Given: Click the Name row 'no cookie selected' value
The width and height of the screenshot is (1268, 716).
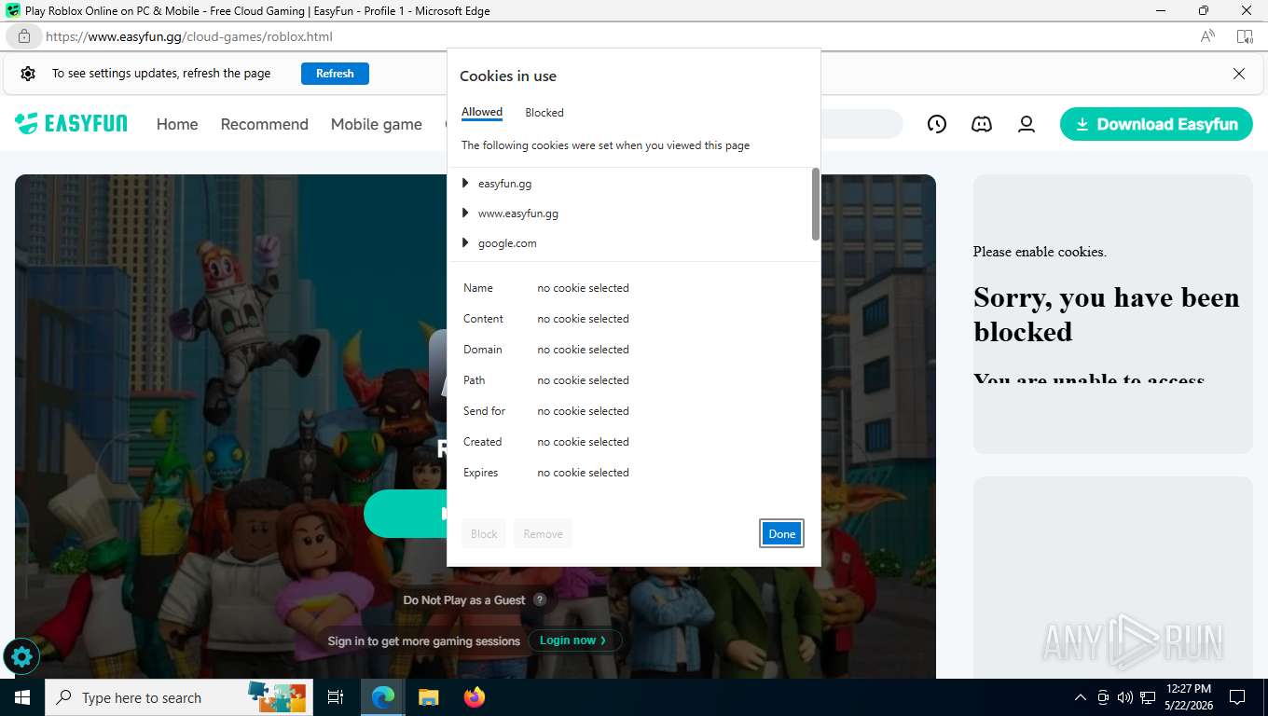Looking at the screenshot, I should [x=583, y=288].
